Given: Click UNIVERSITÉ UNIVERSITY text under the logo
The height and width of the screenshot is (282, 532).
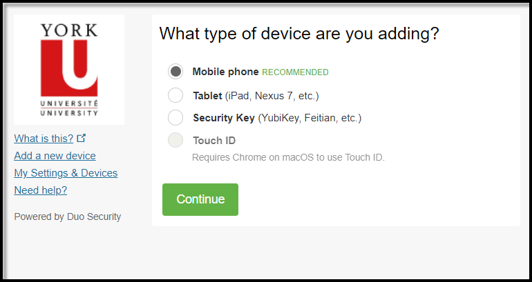Looking at the screenshot, I should (69, 108).
